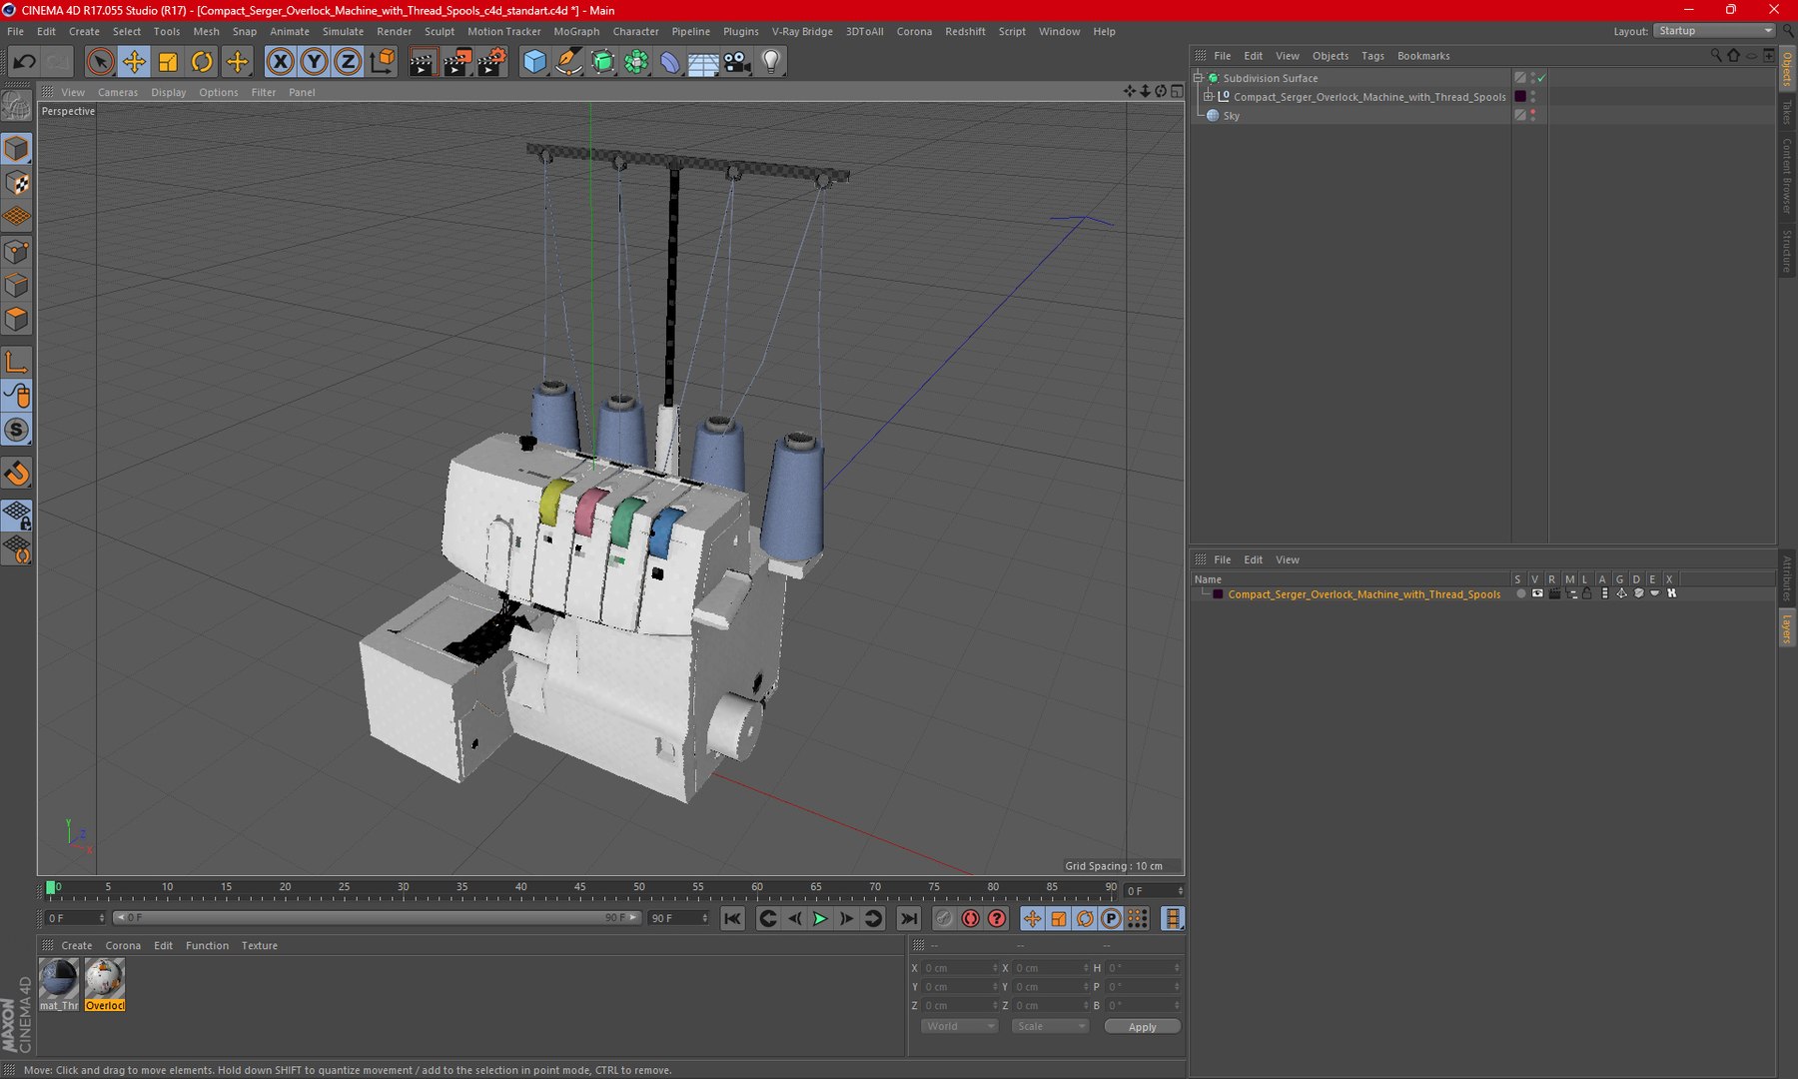
Task: Select Points mode in left toolbar
Action: [17, 252]
